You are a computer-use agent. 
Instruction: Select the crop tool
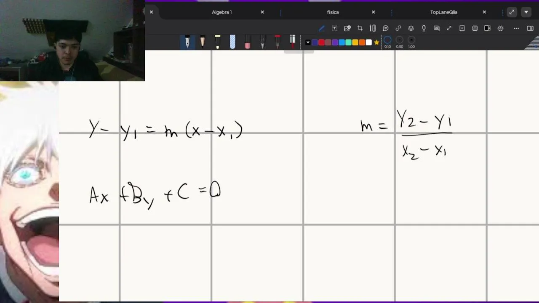pos(360,28)
